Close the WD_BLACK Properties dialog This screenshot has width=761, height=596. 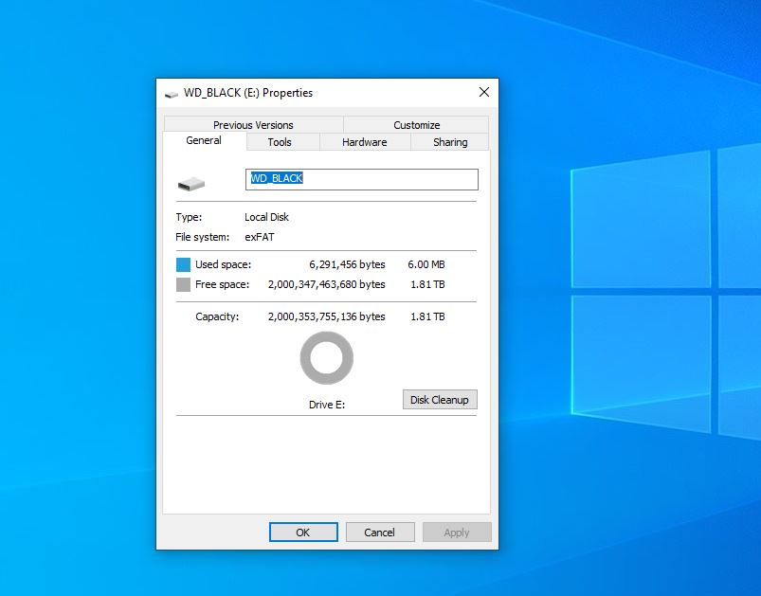(x=484, y=93)
